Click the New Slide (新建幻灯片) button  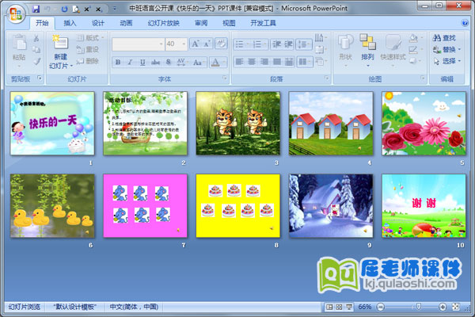[x=59, y=52]
